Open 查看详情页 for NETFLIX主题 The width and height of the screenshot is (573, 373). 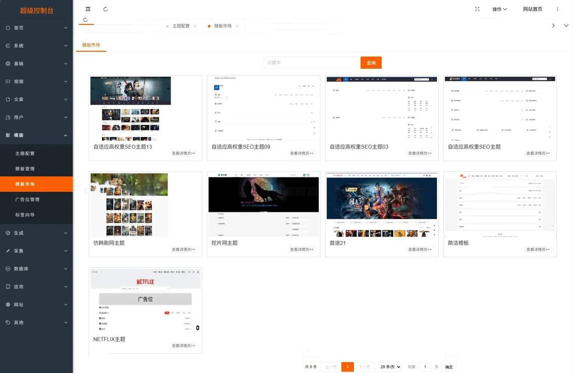tap(184, 346)
